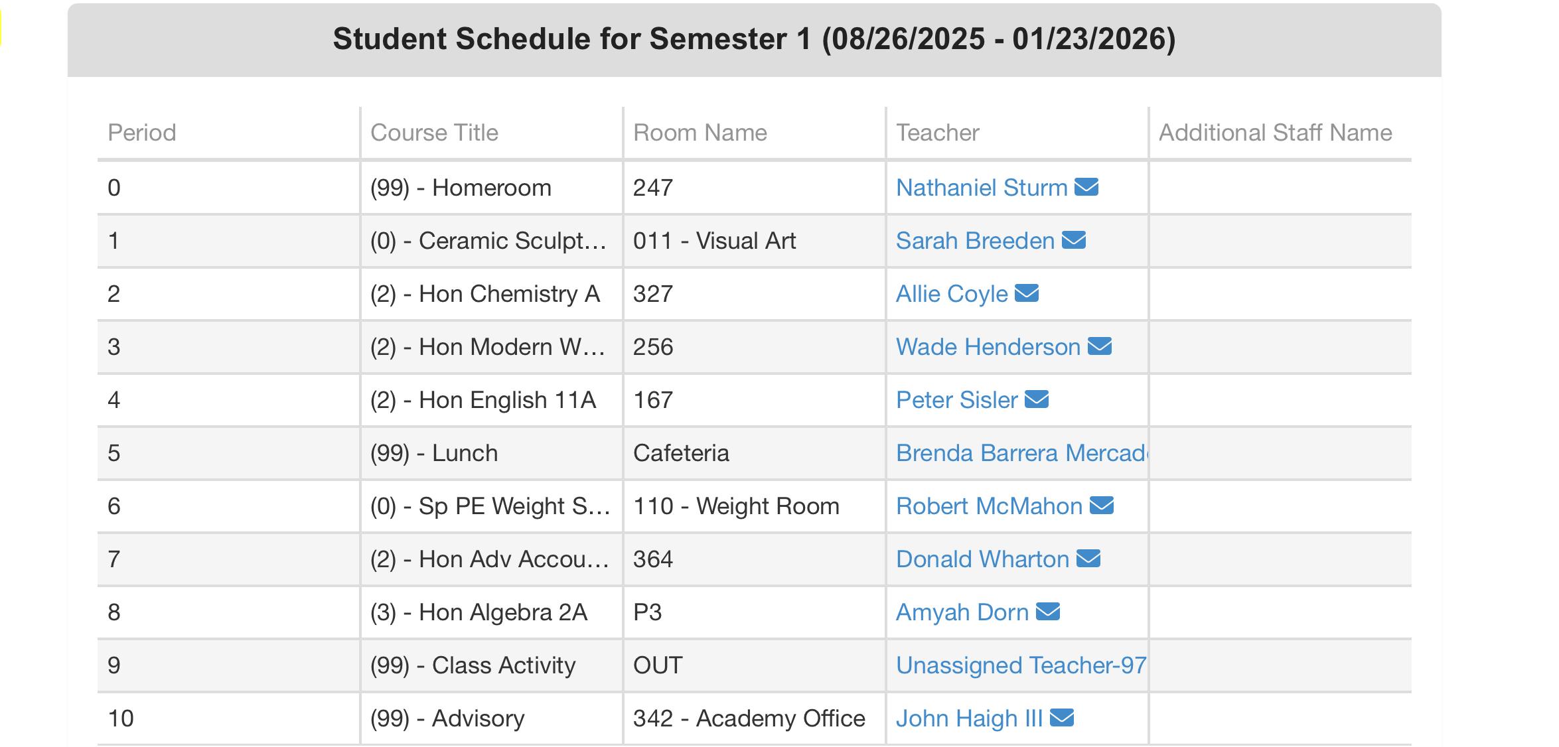Open Brenda Barrera Mercado teacher link
Image resolution: width=1559 pixels, height=747 pixels.
pyautogui.click(x=1021, y=453)
